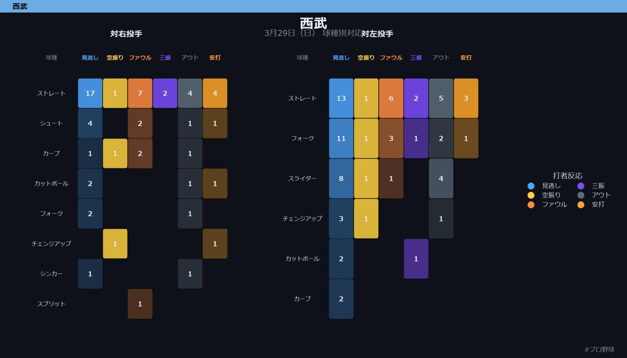
Task: Click the 1 cell for スプリット ファウル
Action: click(x=140, y=304)
